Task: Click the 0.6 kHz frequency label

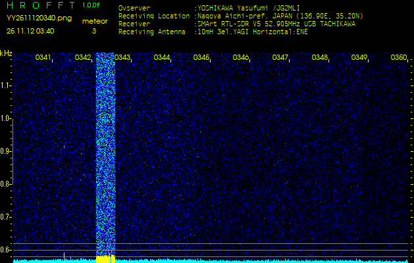Action: point(5,250)
